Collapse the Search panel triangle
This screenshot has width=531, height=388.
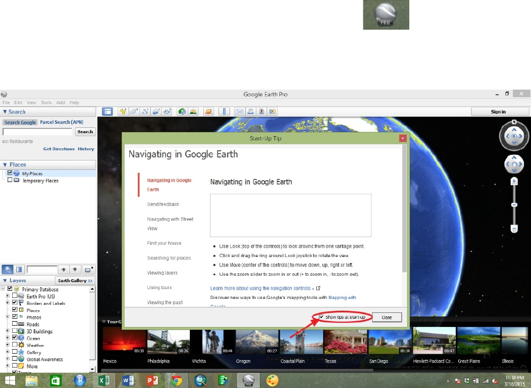(x=5, y=112)
